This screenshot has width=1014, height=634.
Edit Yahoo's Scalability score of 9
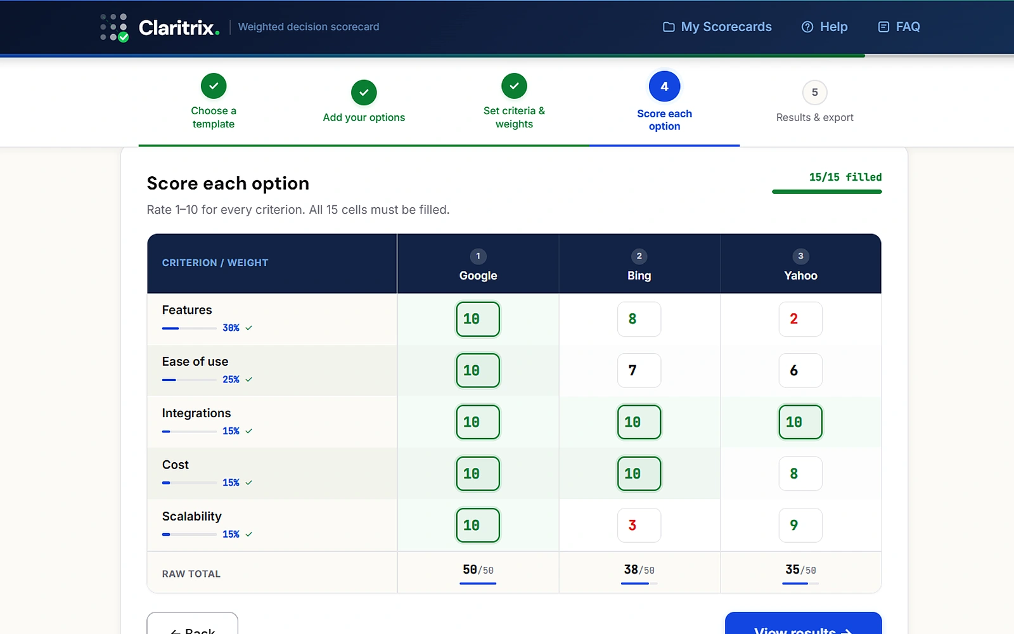click(800, 525)
